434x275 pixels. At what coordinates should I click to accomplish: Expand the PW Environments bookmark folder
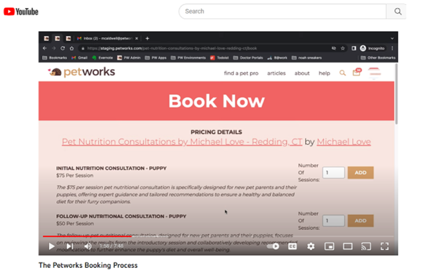[x=188, y=58]
